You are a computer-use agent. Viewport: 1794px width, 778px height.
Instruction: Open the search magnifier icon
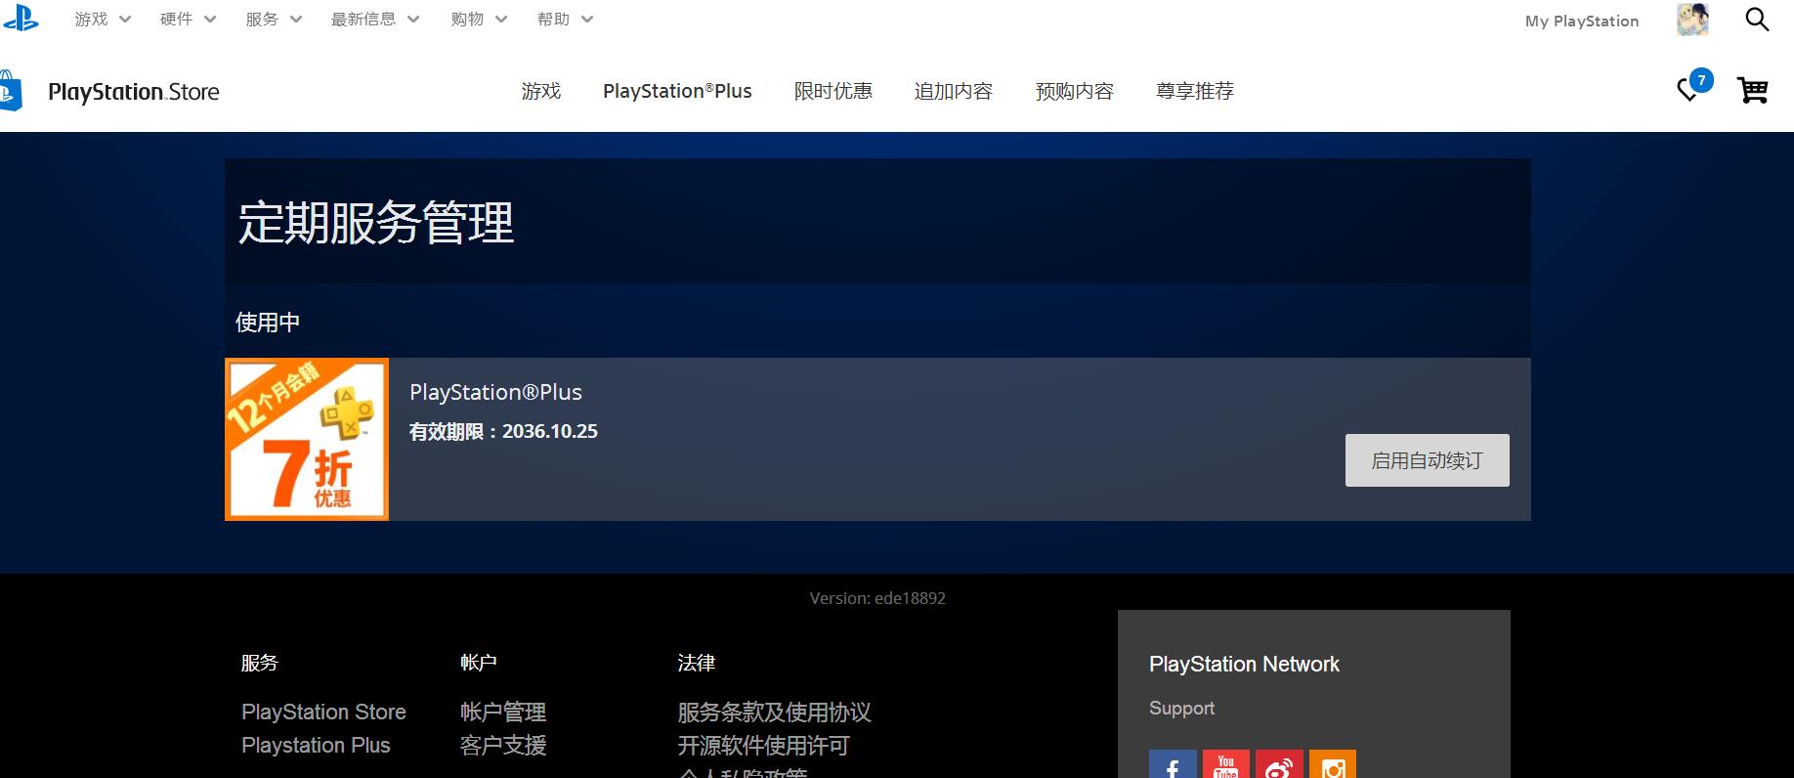(1756, 20)
